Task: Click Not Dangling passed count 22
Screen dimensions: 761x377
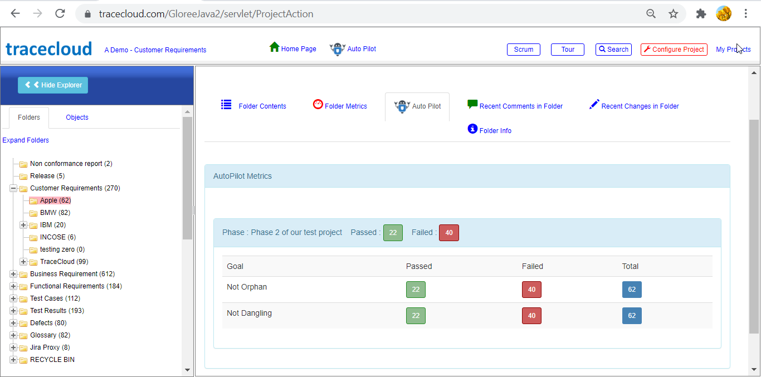Action: coord(416,316)
